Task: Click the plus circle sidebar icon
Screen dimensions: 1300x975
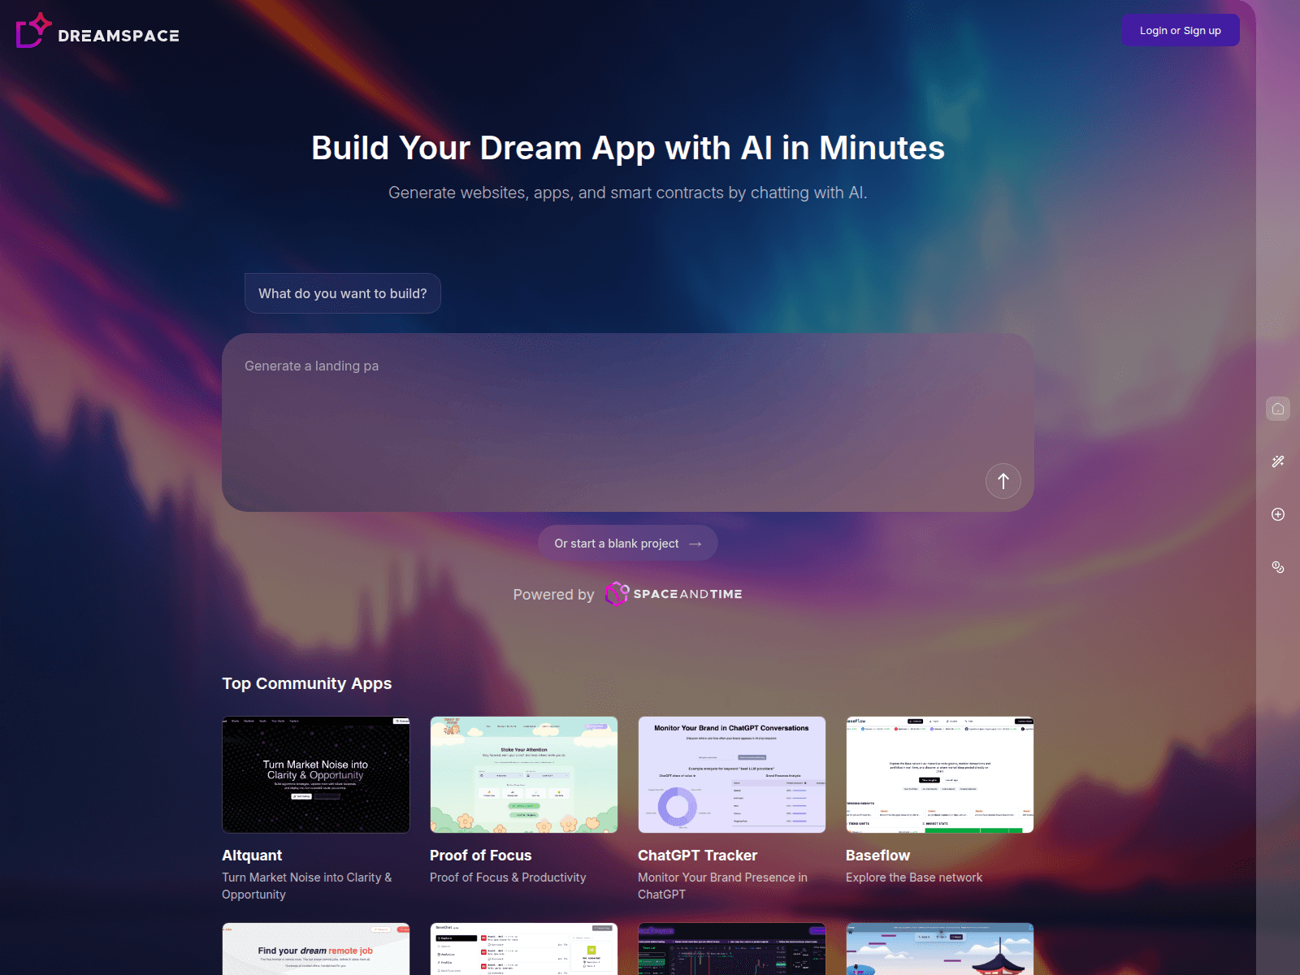Action: pos(1278,514)
